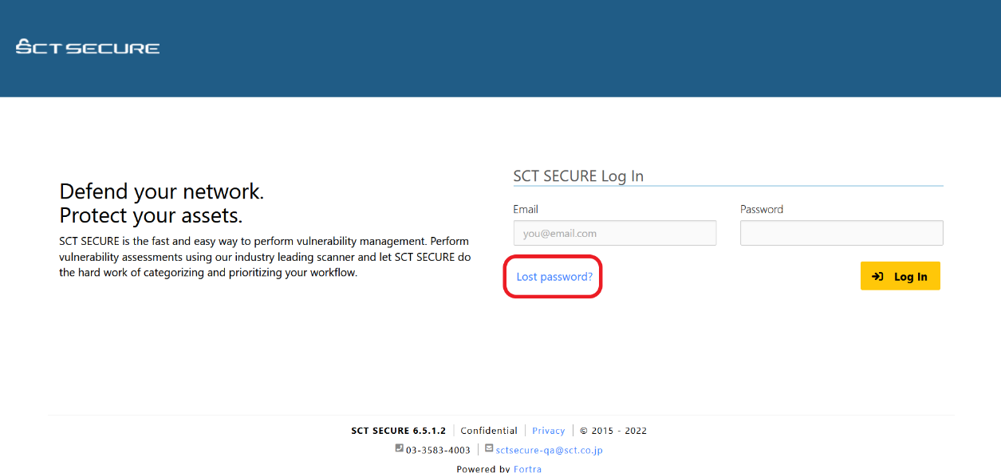This screenshot has height=473, width=1001.
Task: Open the Privacy link in footer
Action: [x=549, y=431]
